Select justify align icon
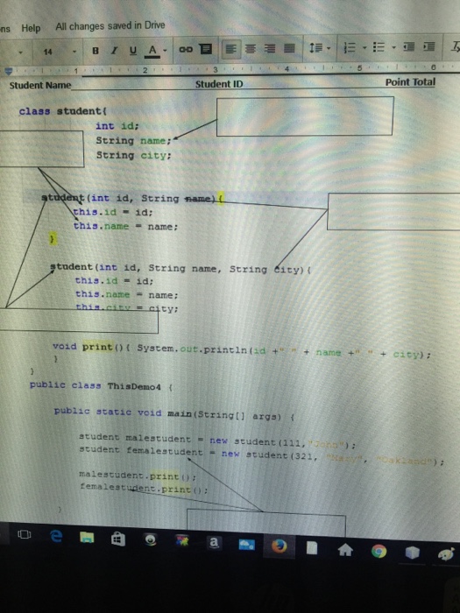 click(289, 48)
